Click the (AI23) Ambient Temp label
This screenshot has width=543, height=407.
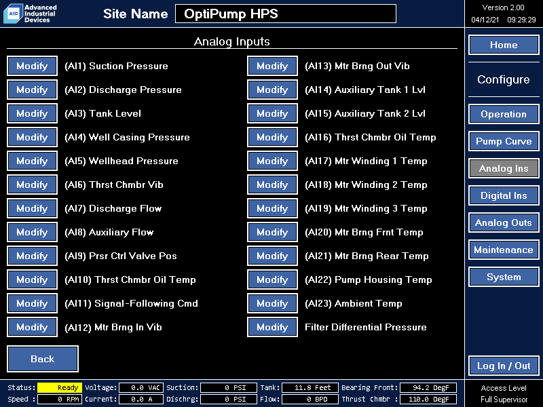click(353, 303)
